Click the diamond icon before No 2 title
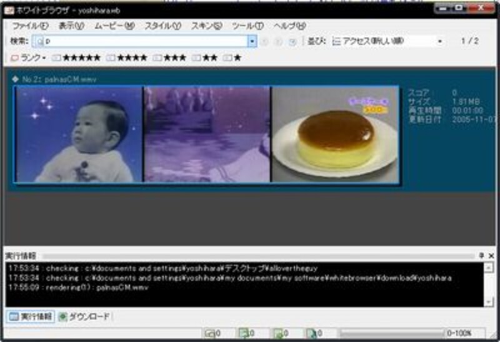The image size is (500, 342). [15, 79]
